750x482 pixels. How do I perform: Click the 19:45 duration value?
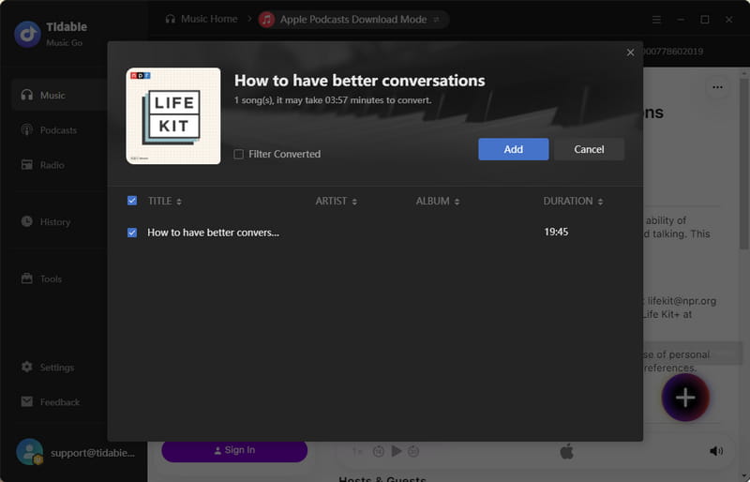click(556, 233)
